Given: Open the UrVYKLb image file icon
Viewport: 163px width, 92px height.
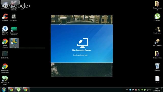Looking at the screenshot, I should coord(14,17).
